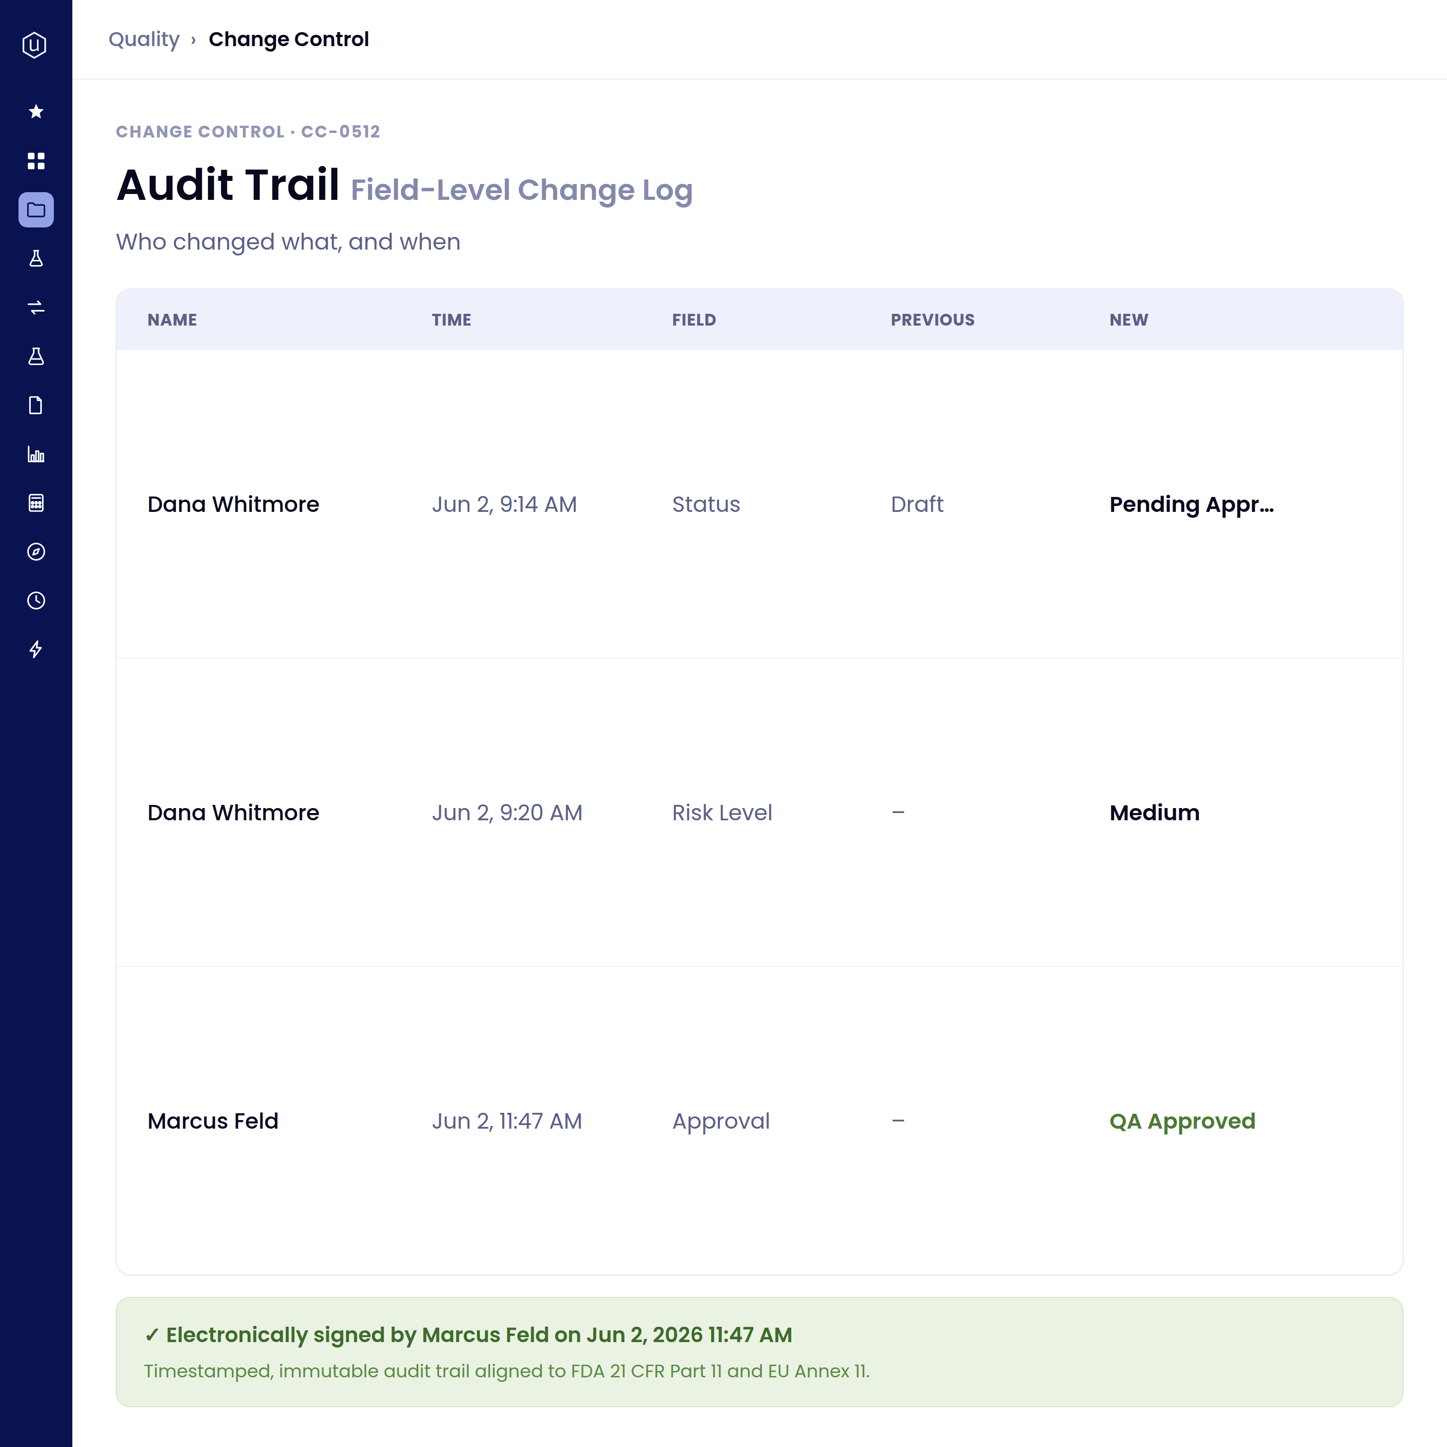
Task: Sort by the TIME column header
Action: [452, 320]
